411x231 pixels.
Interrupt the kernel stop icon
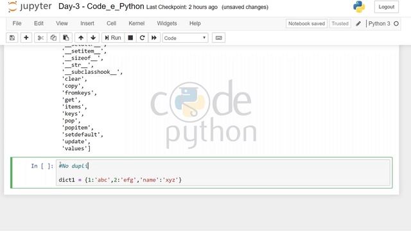click(x=130, y=38)
